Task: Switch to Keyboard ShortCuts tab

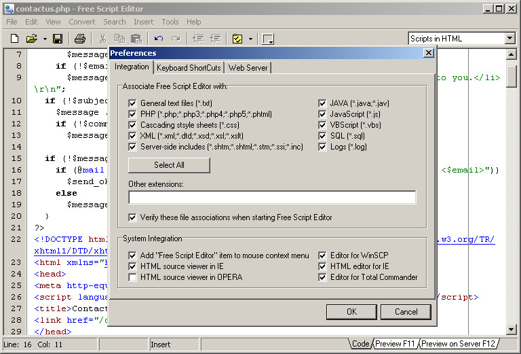Action: [189, 68]
